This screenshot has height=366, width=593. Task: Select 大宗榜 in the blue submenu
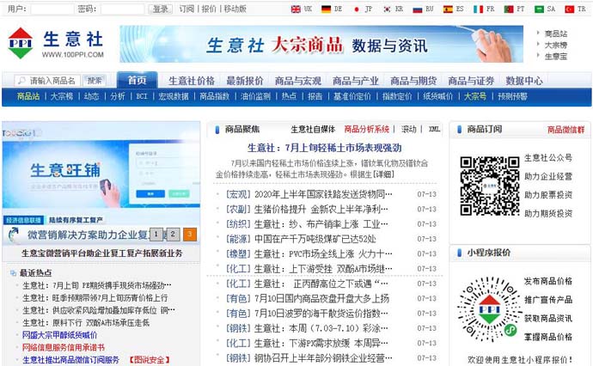click(62, 96)
